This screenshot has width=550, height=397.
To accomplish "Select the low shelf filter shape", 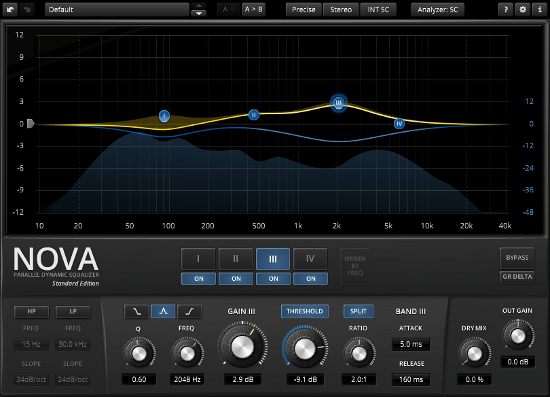I will coord(136,311).
